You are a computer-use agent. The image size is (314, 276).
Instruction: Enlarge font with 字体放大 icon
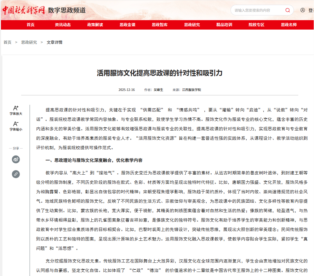pos(16,108)
